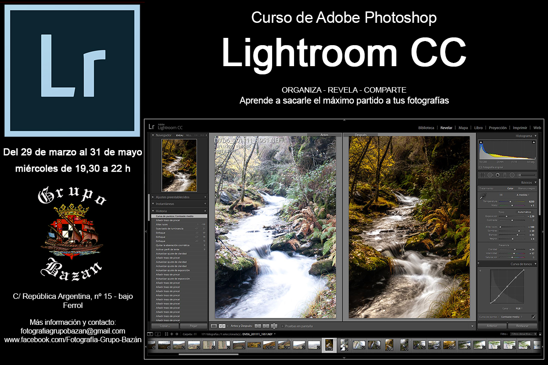548x365 pixels.
Task: Open the Imprimir module
Action: [520, 128]
